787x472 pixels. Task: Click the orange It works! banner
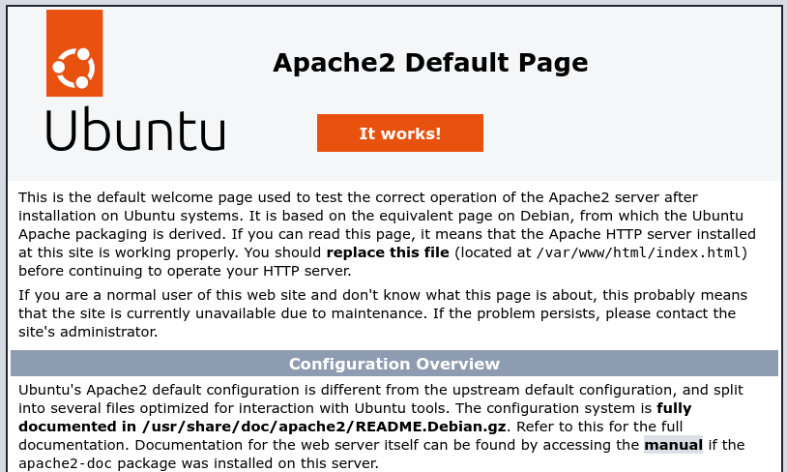[x=400, y=133]
